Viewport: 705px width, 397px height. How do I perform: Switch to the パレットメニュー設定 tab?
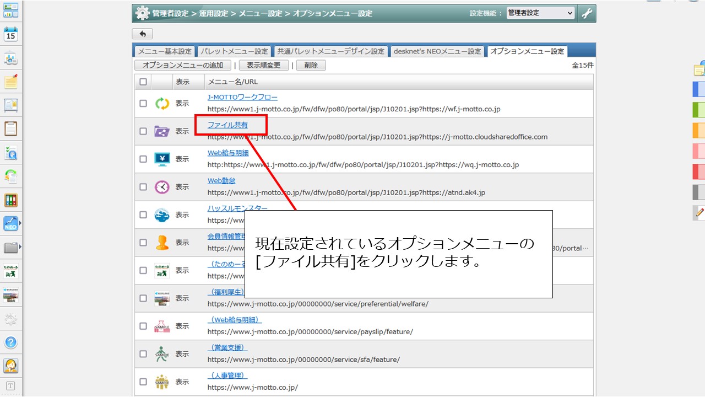[x=234, y=51]
